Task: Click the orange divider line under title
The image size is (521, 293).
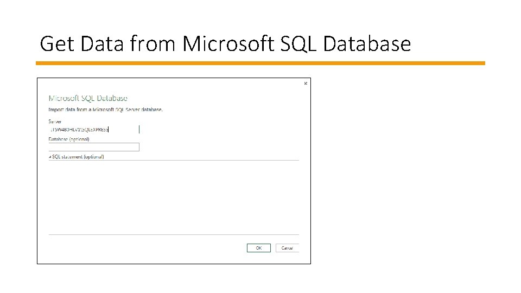Action: point(260,63)
